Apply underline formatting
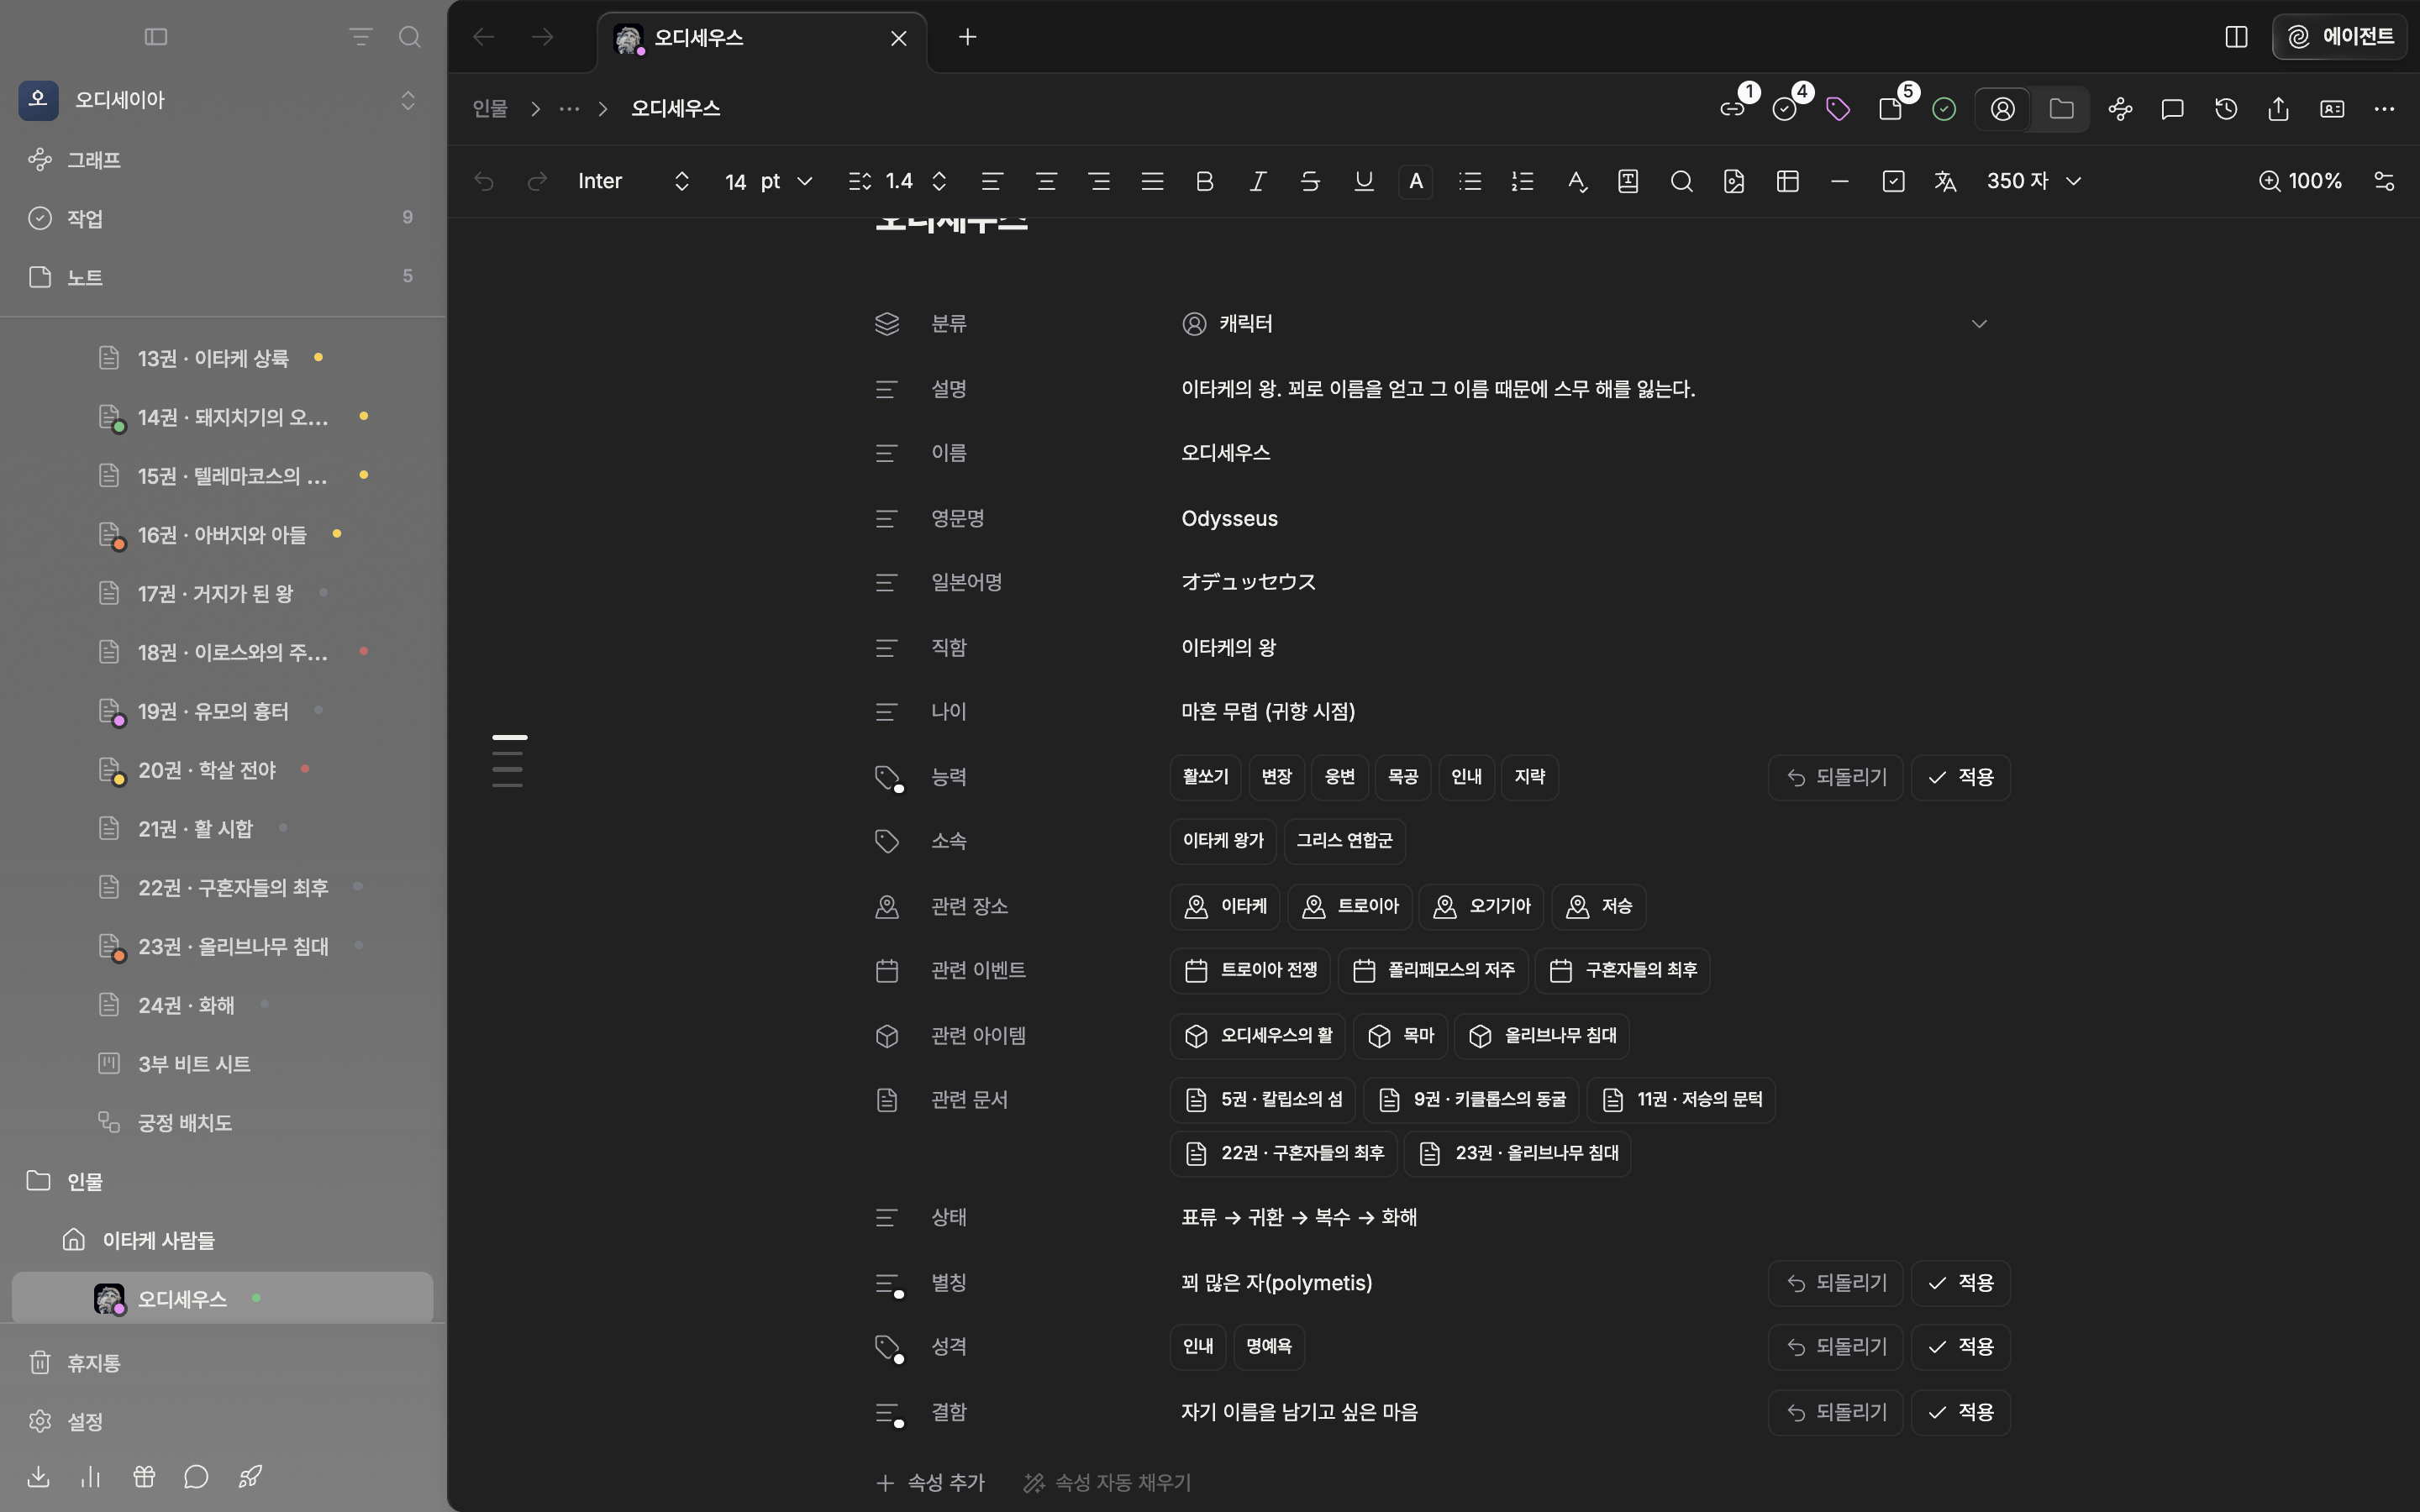Image resolution: width=2420 pixels, height=1512 pixels. coord(1364,181)
